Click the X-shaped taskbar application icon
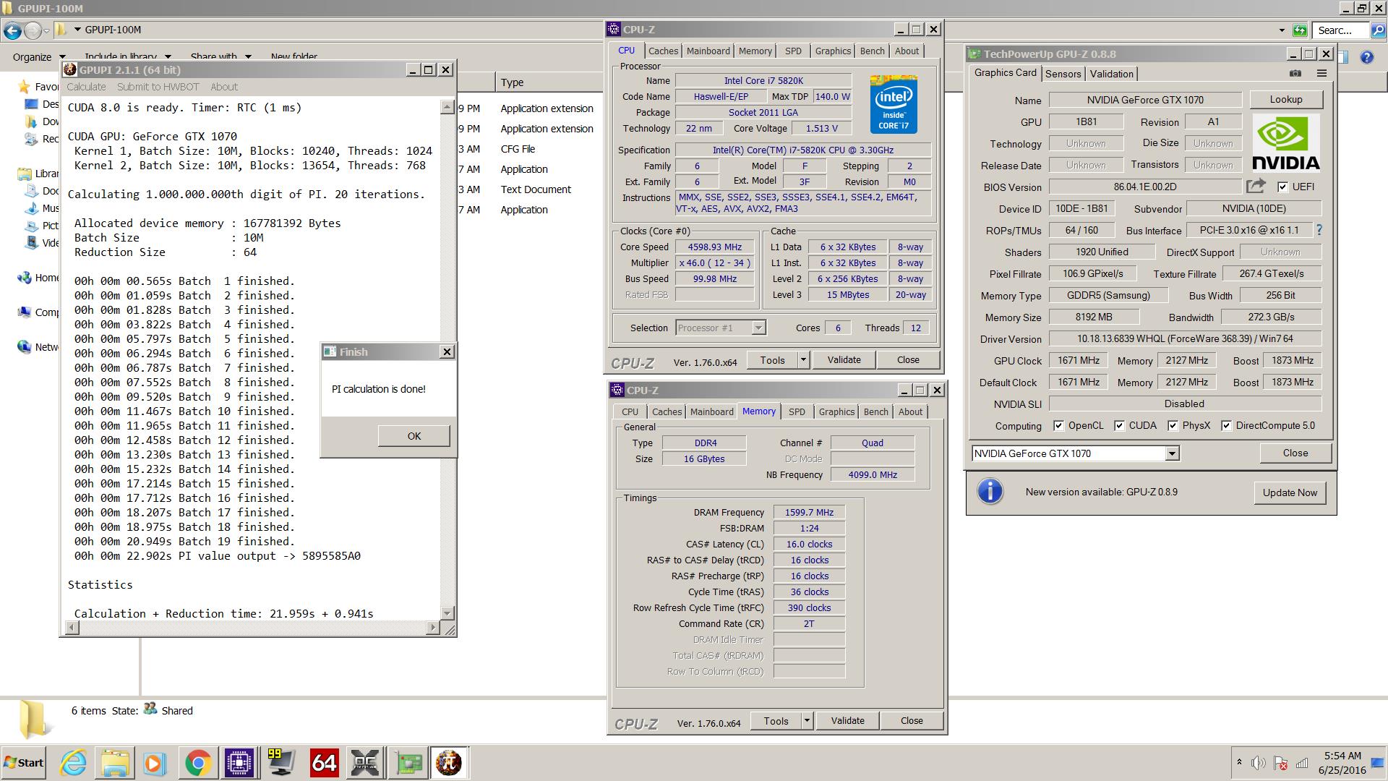The height and width of the screenshot is (781, 1388). (365, 763)
